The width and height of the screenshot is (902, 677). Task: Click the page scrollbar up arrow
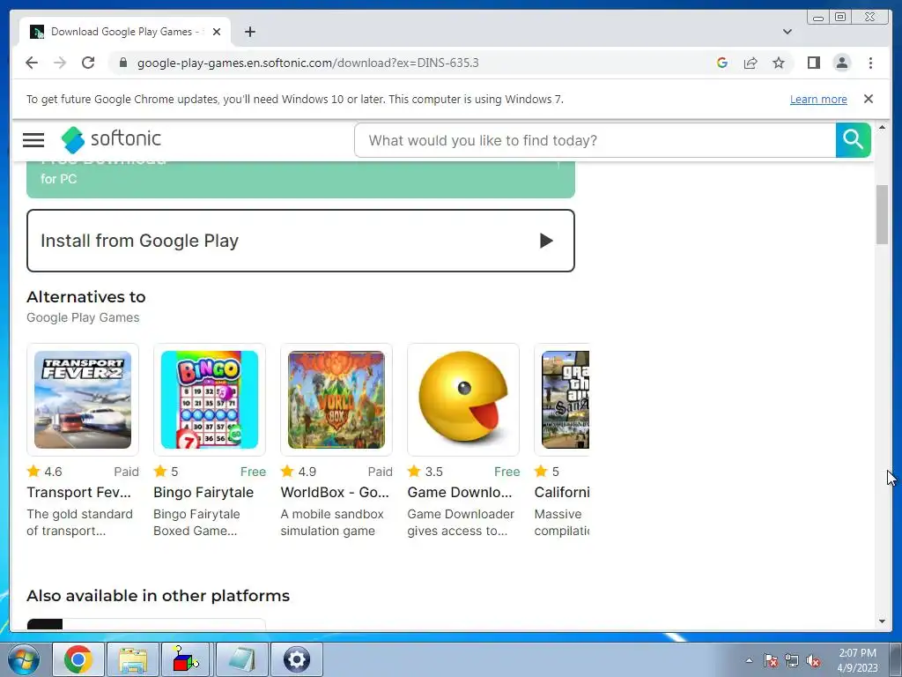882,127
